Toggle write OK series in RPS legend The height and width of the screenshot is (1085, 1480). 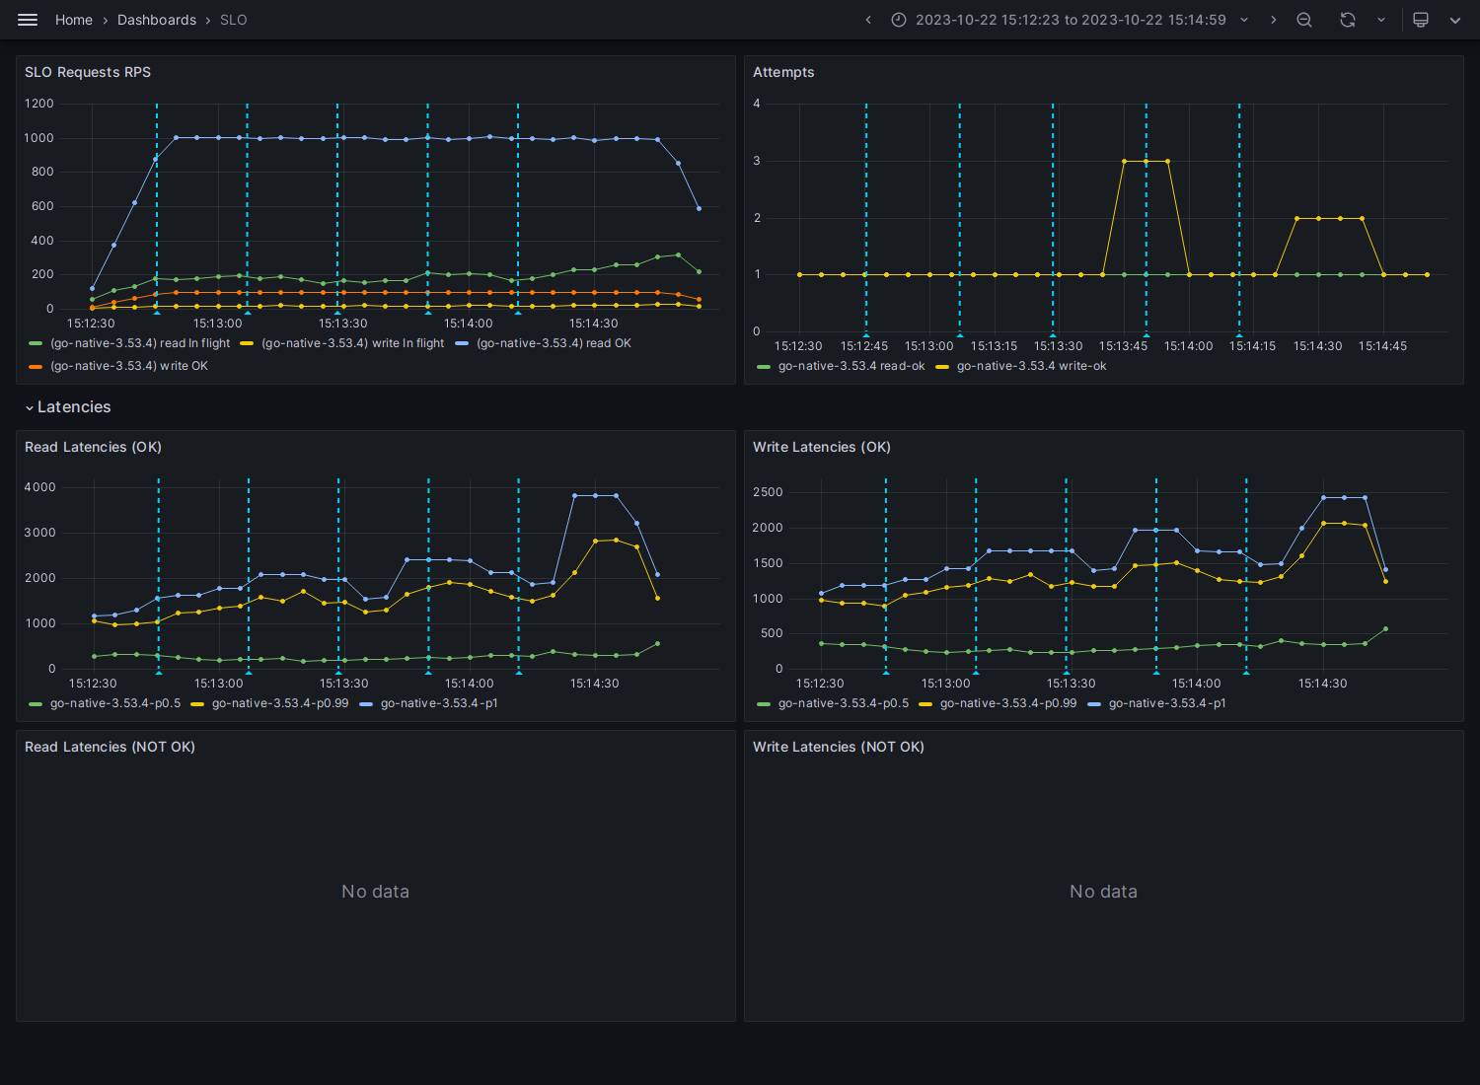[129, 366]
